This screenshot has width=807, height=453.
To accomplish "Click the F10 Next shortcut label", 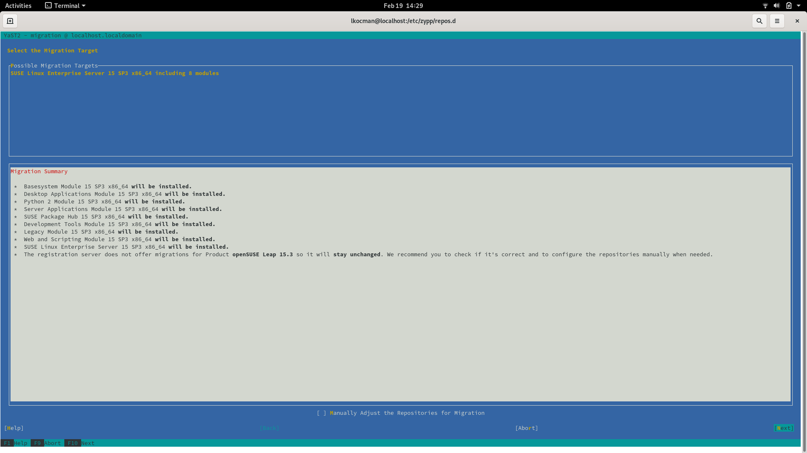I will point(81,443).
